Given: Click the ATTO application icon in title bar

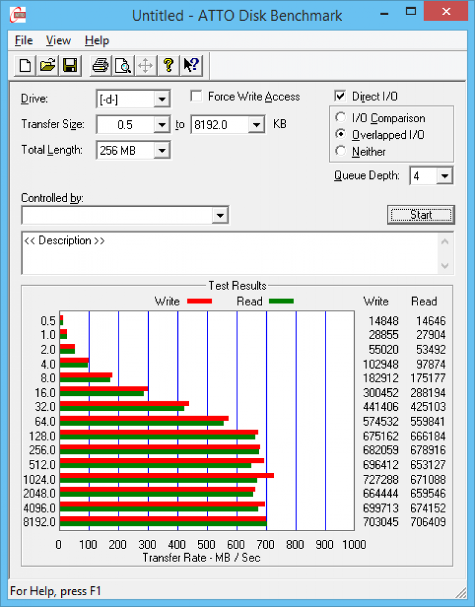Looking at the screenshot, I should click(x=18, y=15).
